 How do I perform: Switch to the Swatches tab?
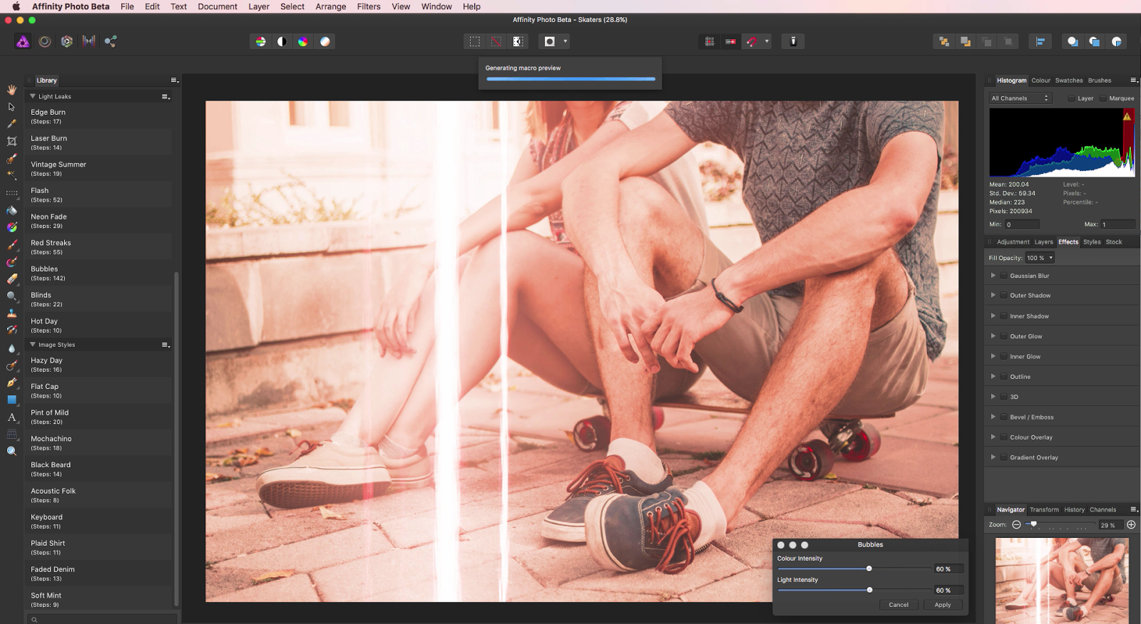(1069, 80)
